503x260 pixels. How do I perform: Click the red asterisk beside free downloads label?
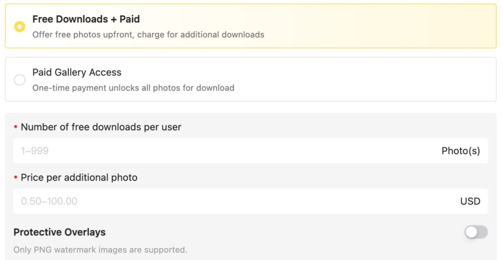(16, 128)
